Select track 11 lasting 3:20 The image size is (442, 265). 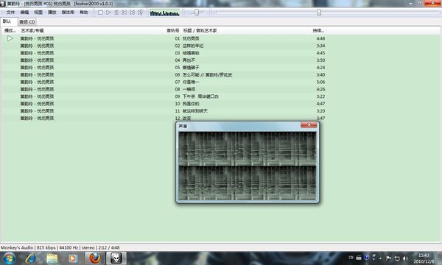pyautogui.click(x=164, y=111)
